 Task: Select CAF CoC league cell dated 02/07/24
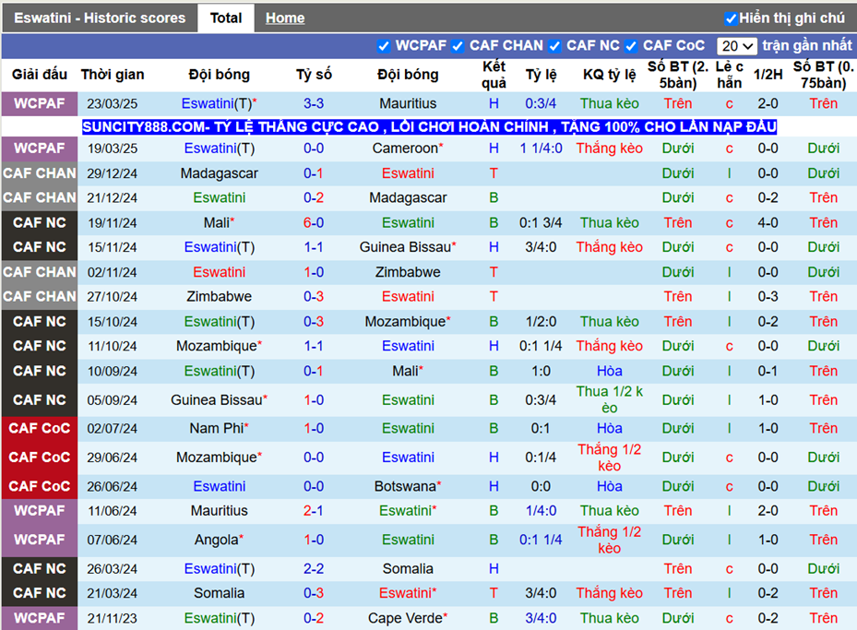[40, 428]
